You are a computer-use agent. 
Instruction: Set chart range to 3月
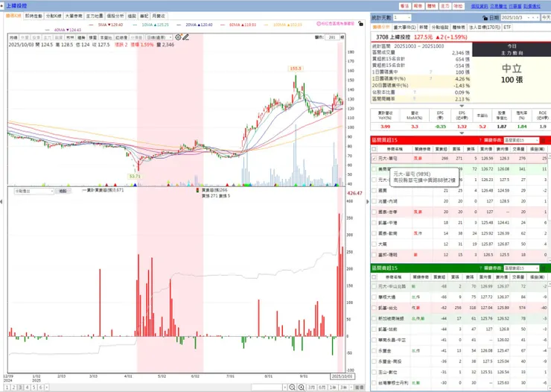(311, 387)
